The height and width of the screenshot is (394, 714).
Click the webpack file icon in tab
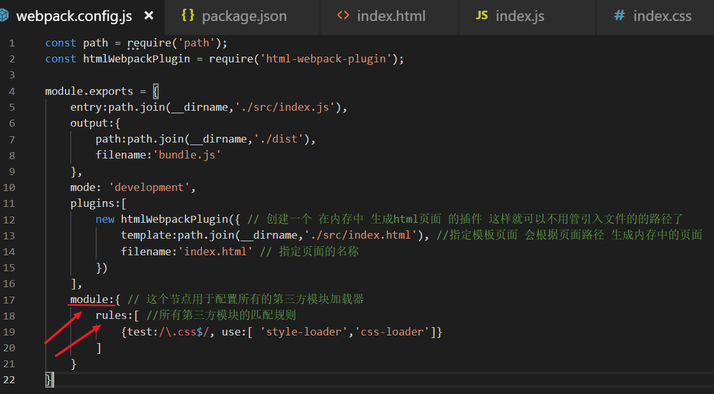point(4,15)
